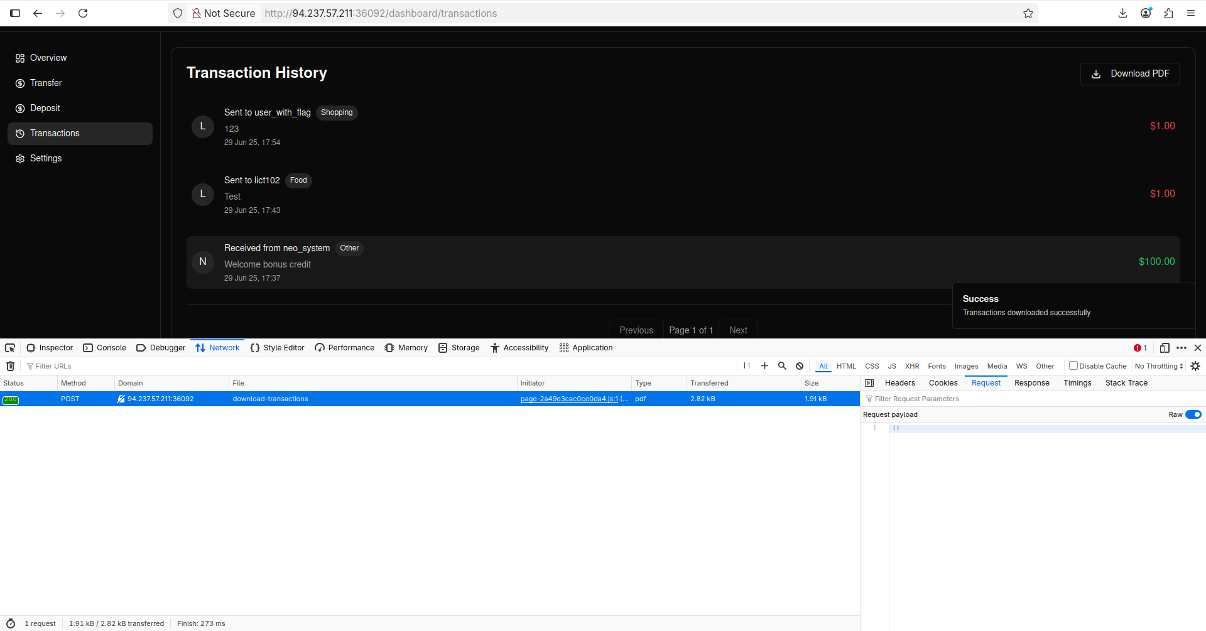Open the browser hamburger menu

tap(1191, 13)
